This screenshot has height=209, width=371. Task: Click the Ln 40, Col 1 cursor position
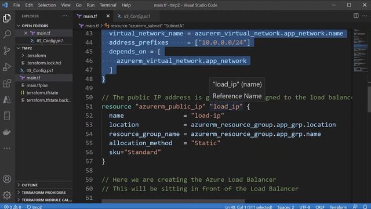click(249, 207)
